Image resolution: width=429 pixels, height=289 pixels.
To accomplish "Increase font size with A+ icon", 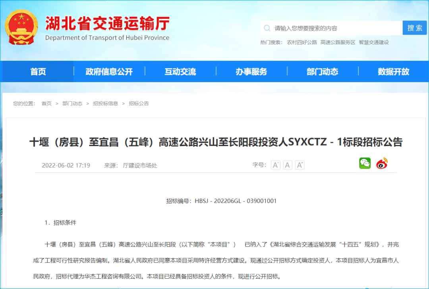I will point(300,165).
